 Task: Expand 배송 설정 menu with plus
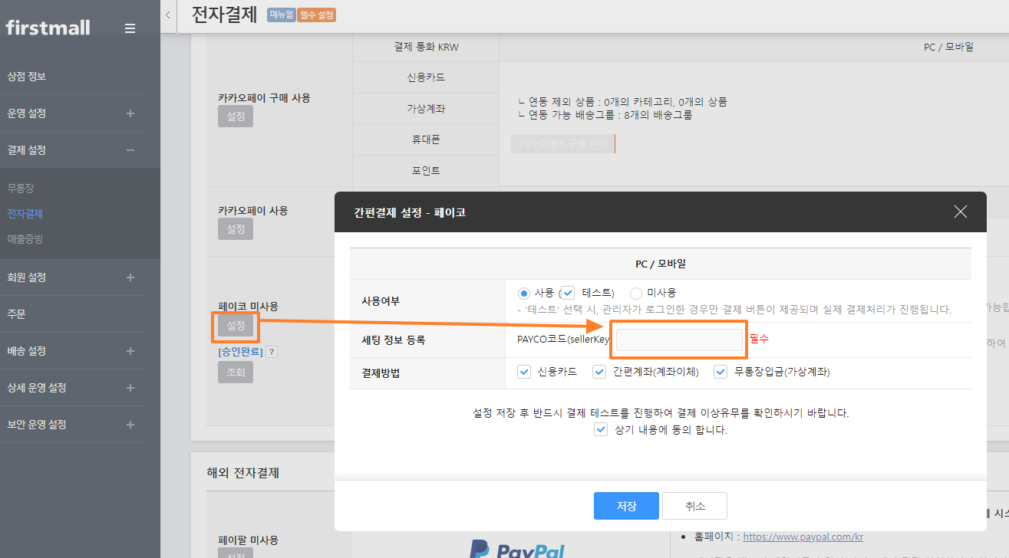click(130, 351)
